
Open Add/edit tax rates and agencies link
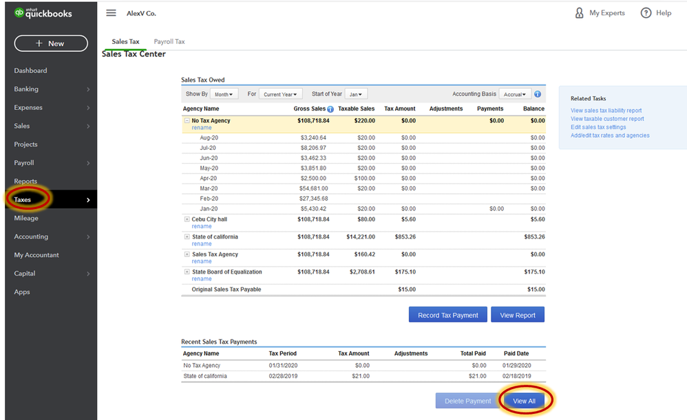coord(610,135)
